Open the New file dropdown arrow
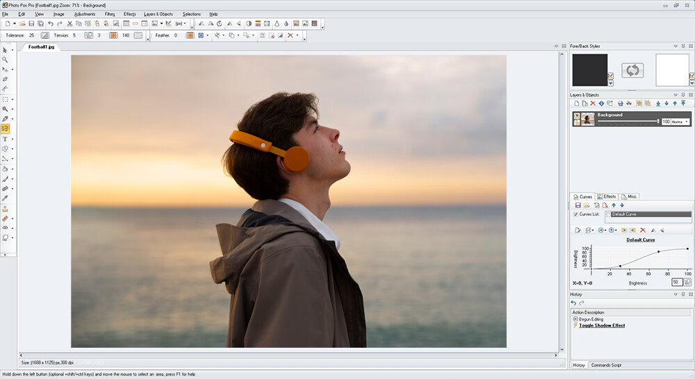This screenshot has height=379, width=695. 14,24
